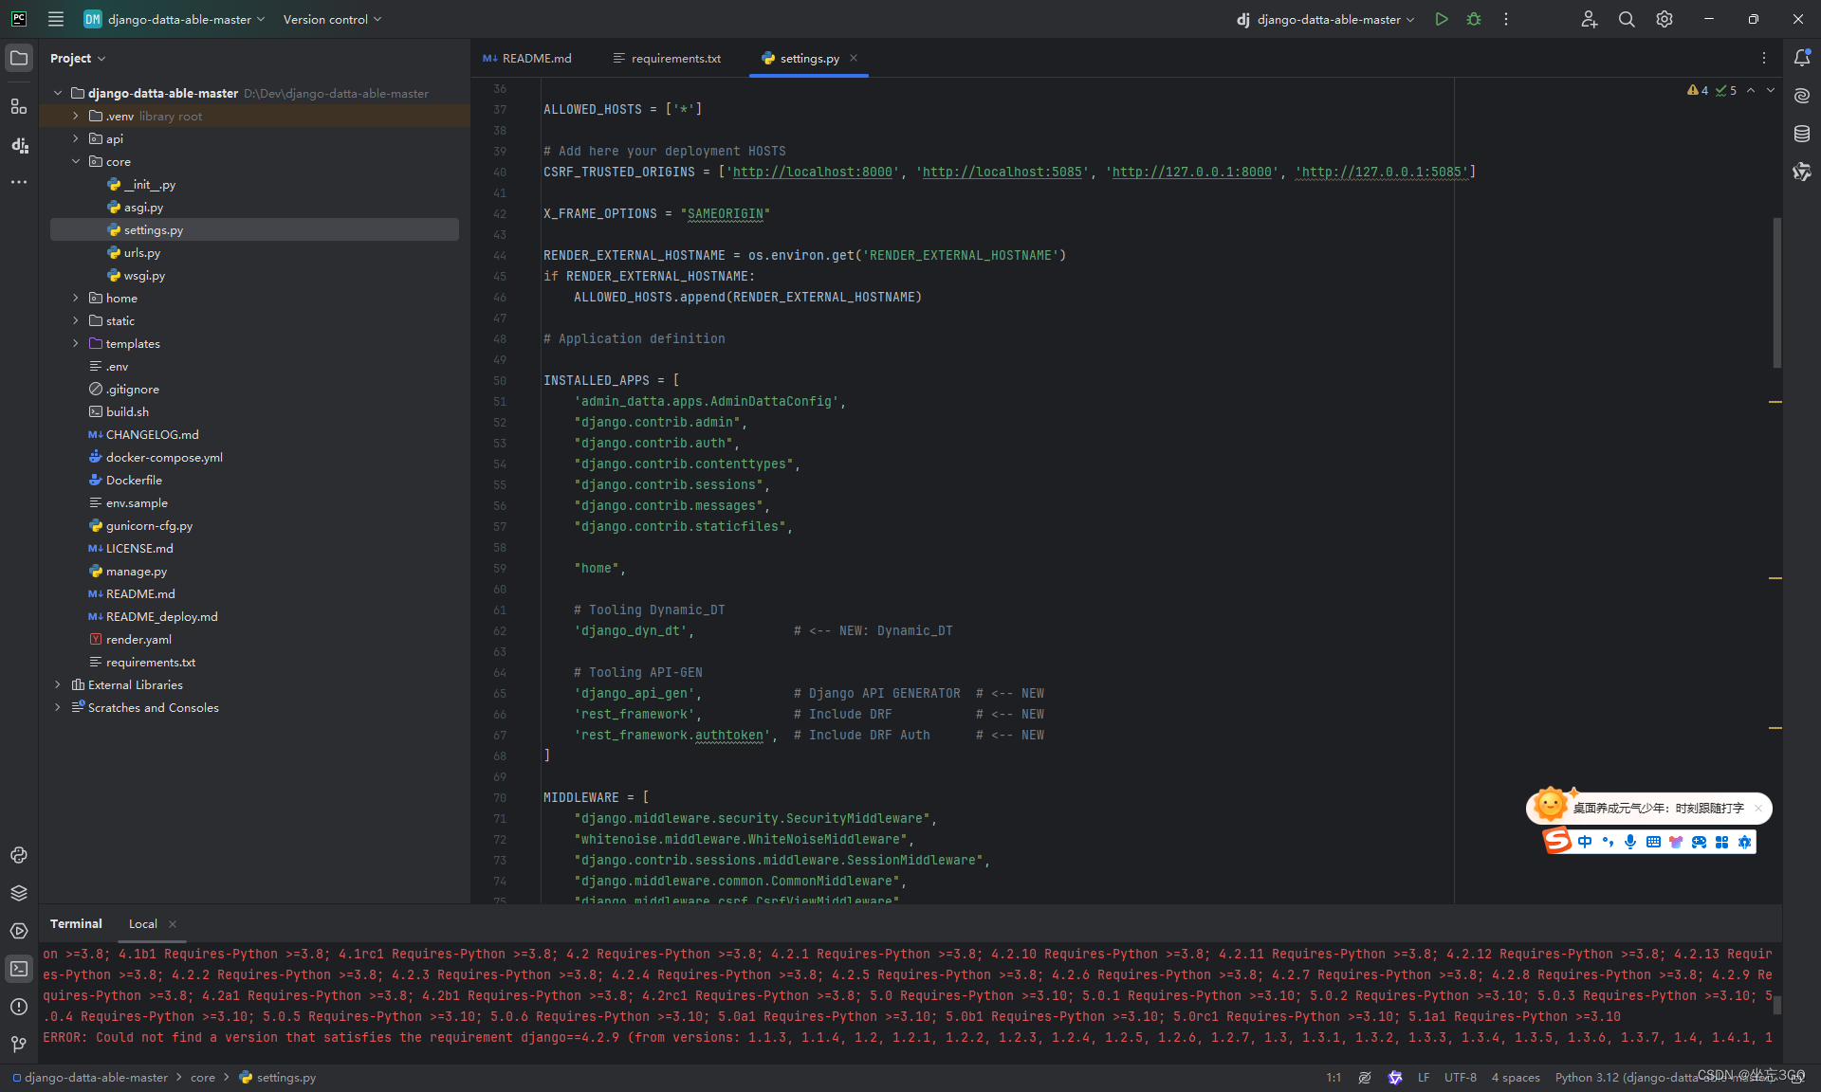Open Code With Me add-user icon
Viewport: 1821px width, 1092px height.
tap(1590, 19)
